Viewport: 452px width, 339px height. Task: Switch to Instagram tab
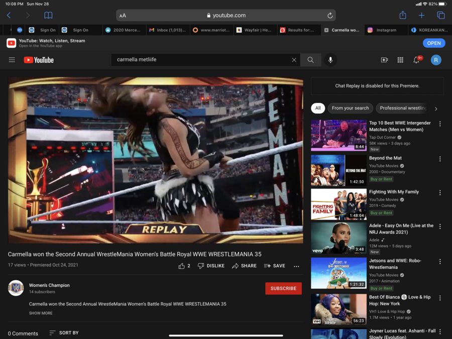(x=386, y=30)
